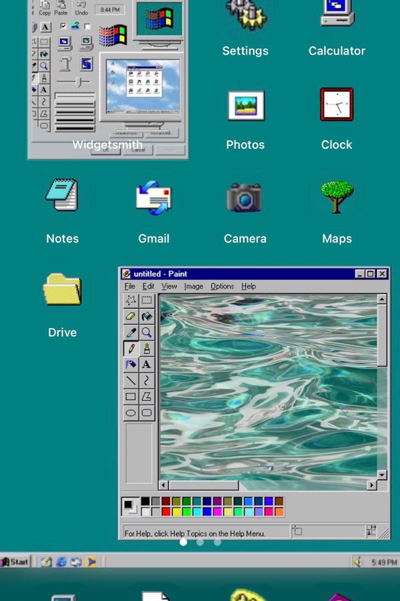Tick the empty checkbox in Widgetsmith widget

[87, 26]
